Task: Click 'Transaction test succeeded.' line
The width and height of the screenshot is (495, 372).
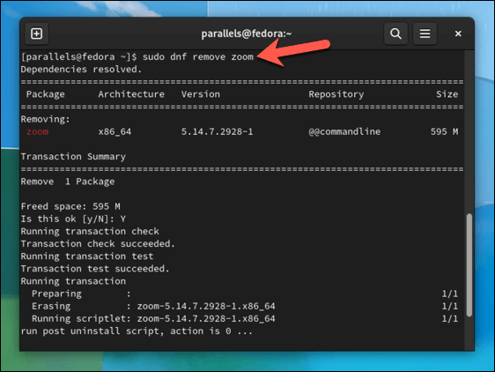Action: 95,269
